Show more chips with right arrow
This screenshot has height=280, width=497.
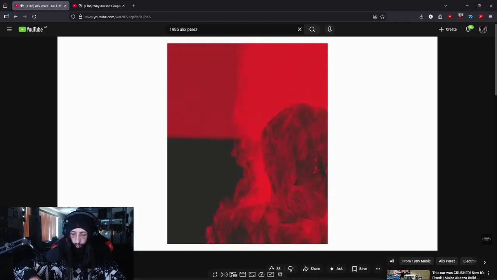click(485, 262)
